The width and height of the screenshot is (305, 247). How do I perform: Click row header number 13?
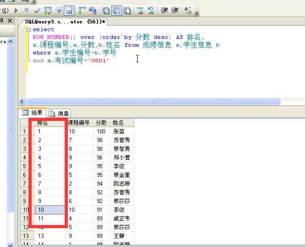tap(27, 236)
